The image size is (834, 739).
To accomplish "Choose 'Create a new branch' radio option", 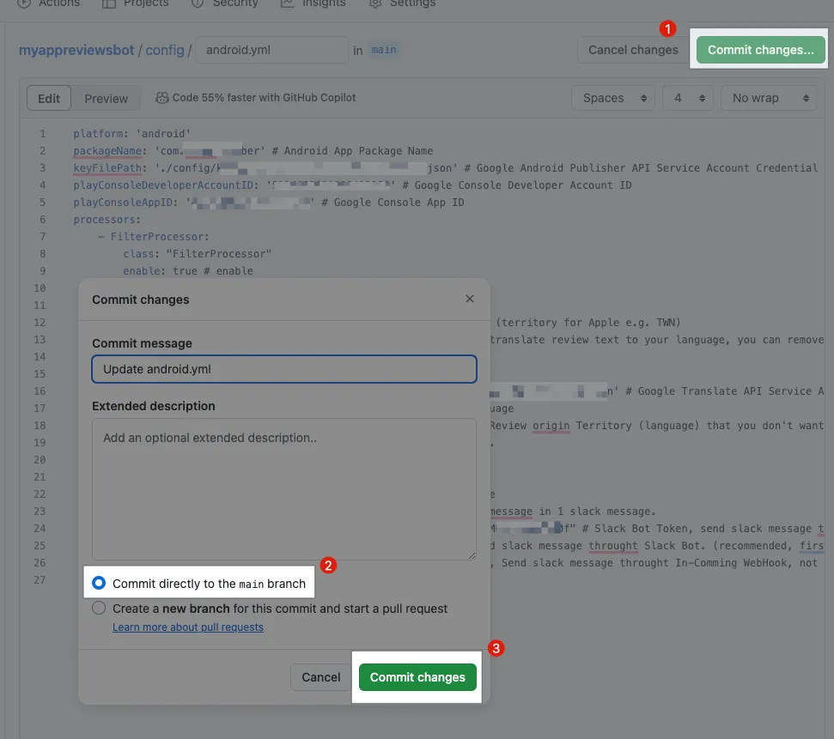I will click(x=99, y=609).
